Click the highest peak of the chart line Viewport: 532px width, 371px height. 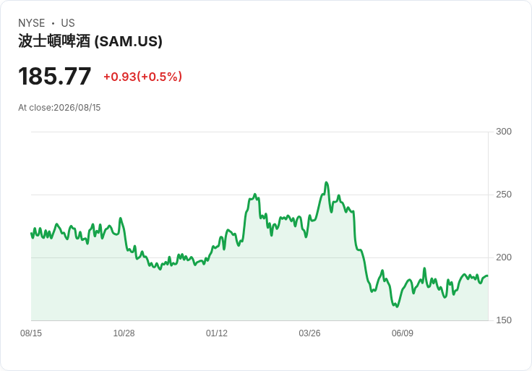327,183
